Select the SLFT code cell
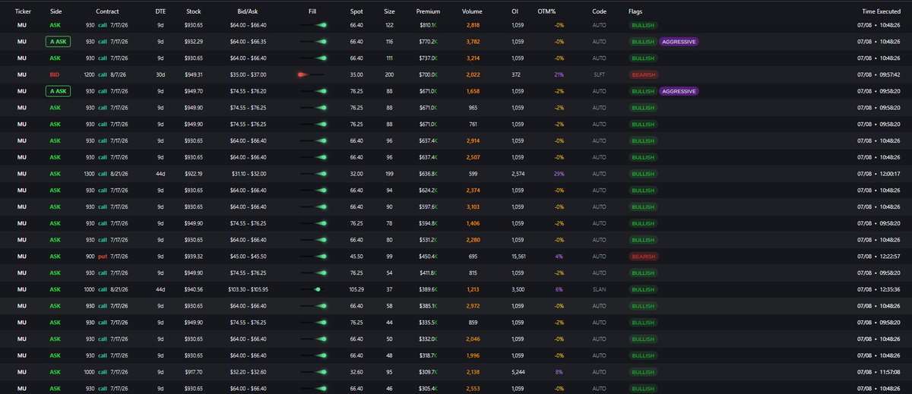The width and height of the screenshot is (912, 394). 599,75
